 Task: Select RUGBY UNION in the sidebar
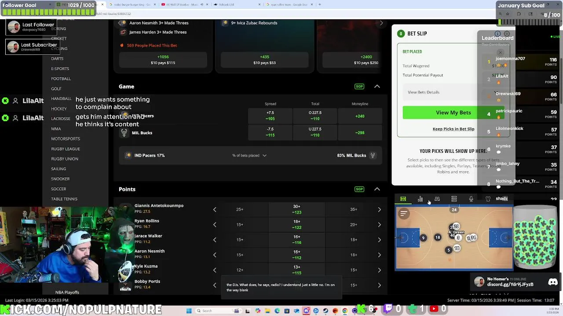(65, 159)
